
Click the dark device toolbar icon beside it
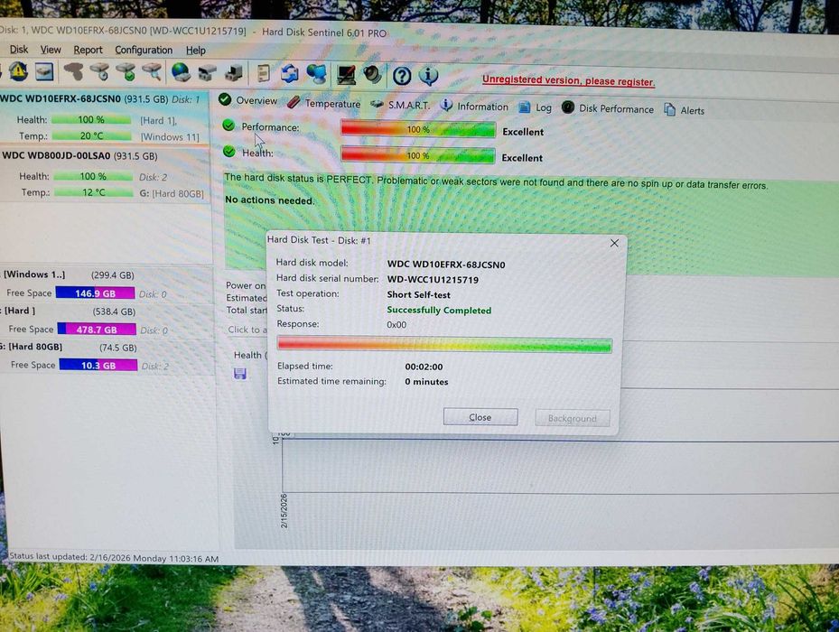[x=234, y=73]
